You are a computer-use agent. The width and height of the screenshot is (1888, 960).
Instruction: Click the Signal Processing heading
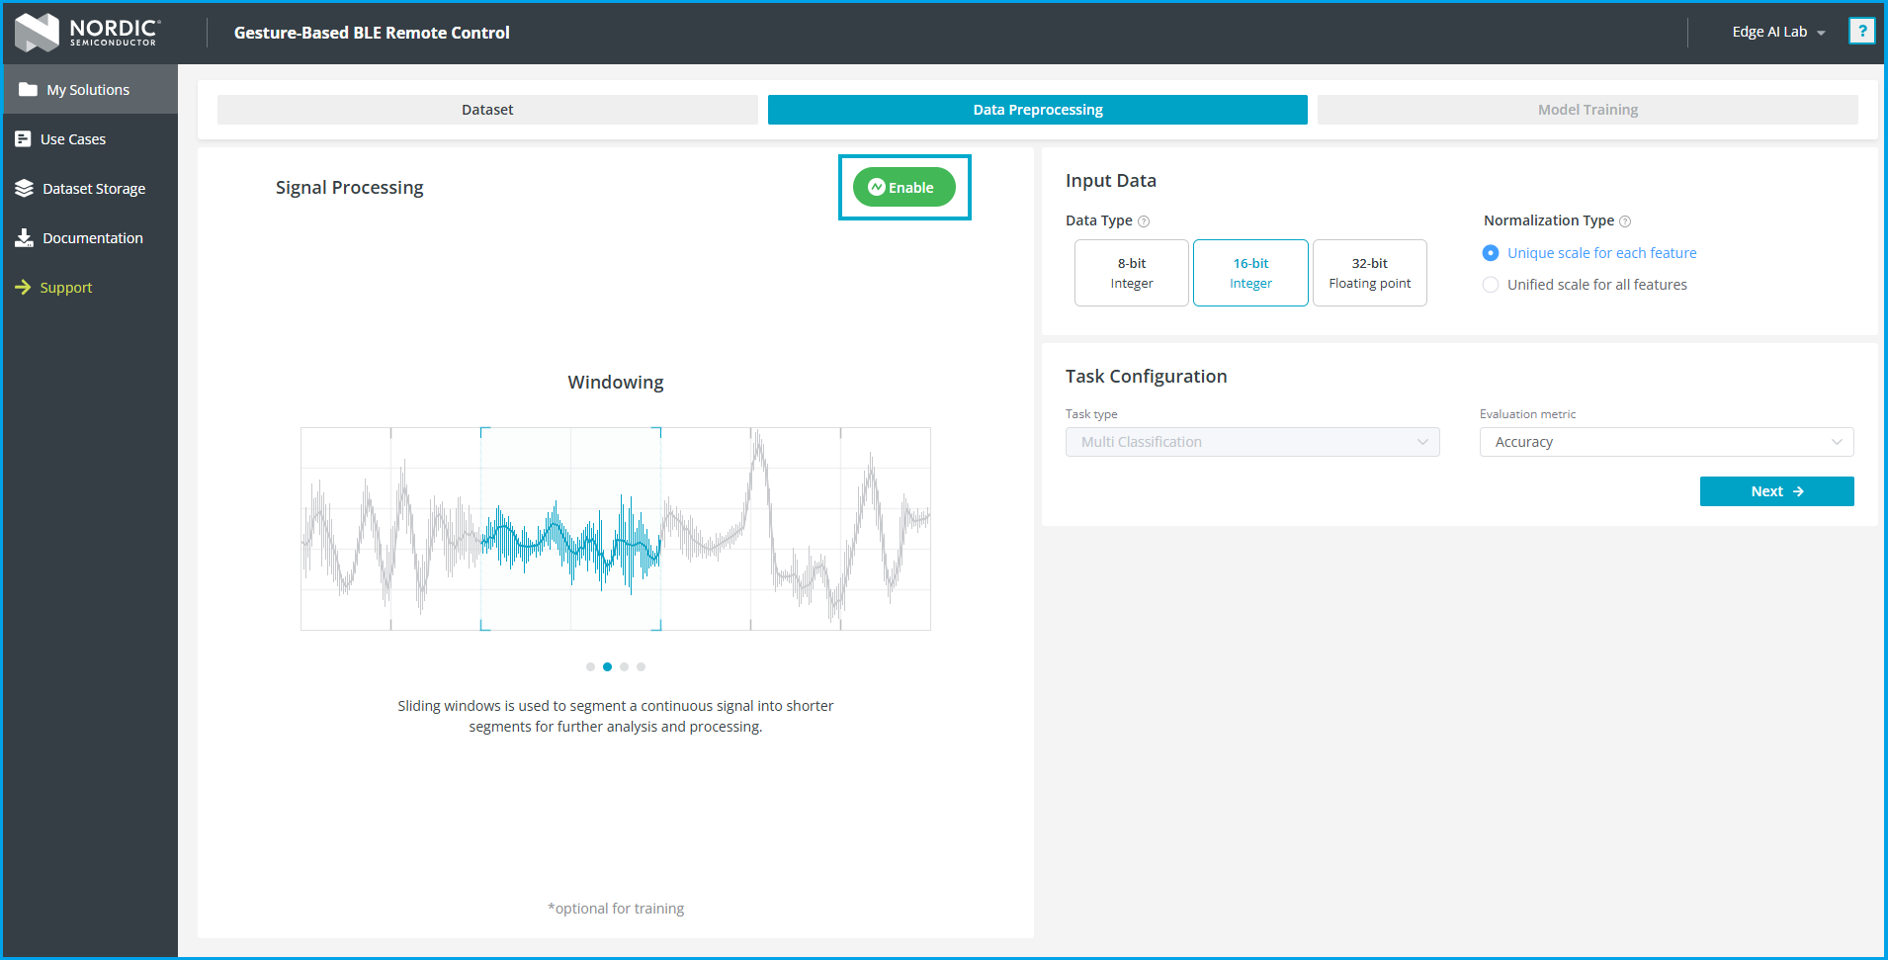(x=350, y=188)
